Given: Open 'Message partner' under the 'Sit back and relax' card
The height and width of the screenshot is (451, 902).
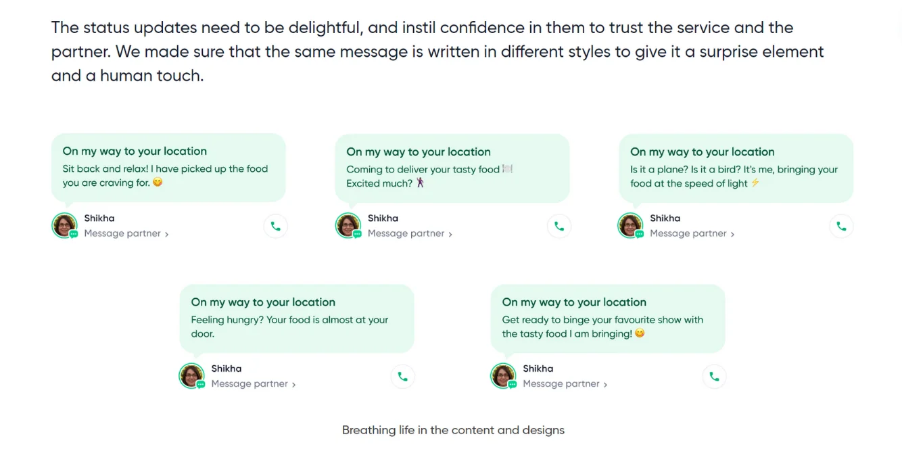Looking at the screenshot, I should click(126, 233).
